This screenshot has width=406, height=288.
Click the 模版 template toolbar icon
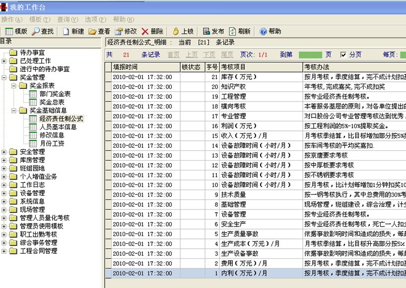(9, 31)
